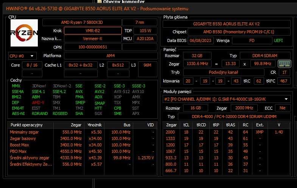Image resolution: width=297 pixels, height=188 pixels.
Task: Click the core count value 8 / 16
Action: pos(32,65)
